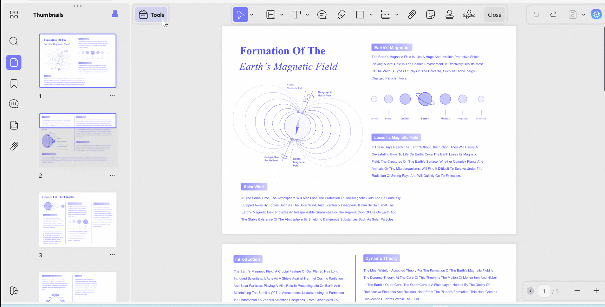This screenshot has height=307, width=605.
Task: Select the page thumbnails sidebar icon
Action: (x=14, y=62)
